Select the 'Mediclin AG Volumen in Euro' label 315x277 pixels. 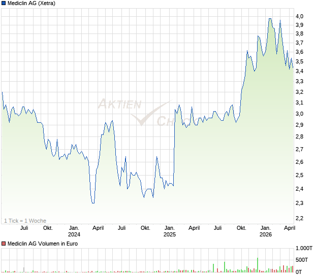[x=43, y=244]
